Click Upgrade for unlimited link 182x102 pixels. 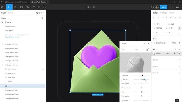click(12, 37)
